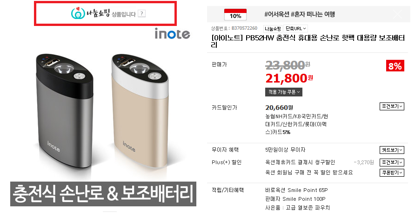Open 조건보기 for Plus discount
Image resolution: width=415 pixels, height=217 pixels.
392,162
